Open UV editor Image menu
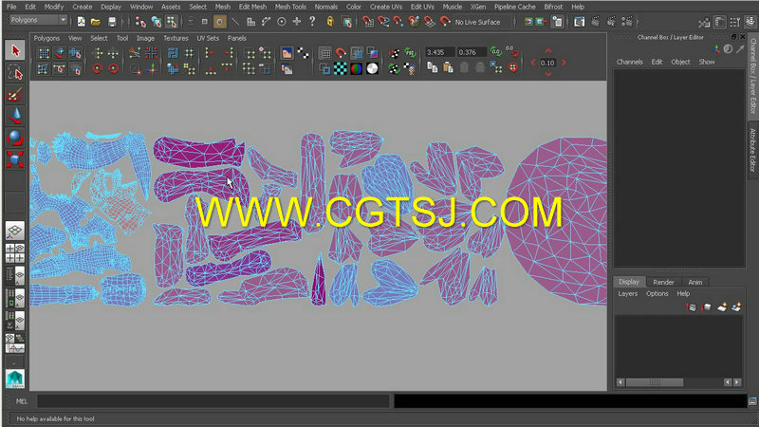The height and width of the screenshot is (427, 759). (x=145, y=38)
